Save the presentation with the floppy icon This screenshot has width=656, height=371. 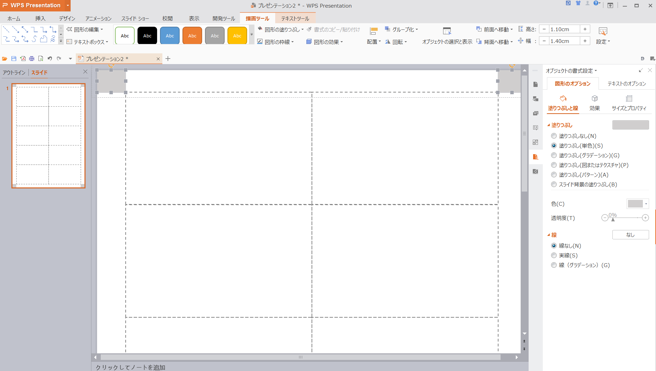tap(14, 59)
